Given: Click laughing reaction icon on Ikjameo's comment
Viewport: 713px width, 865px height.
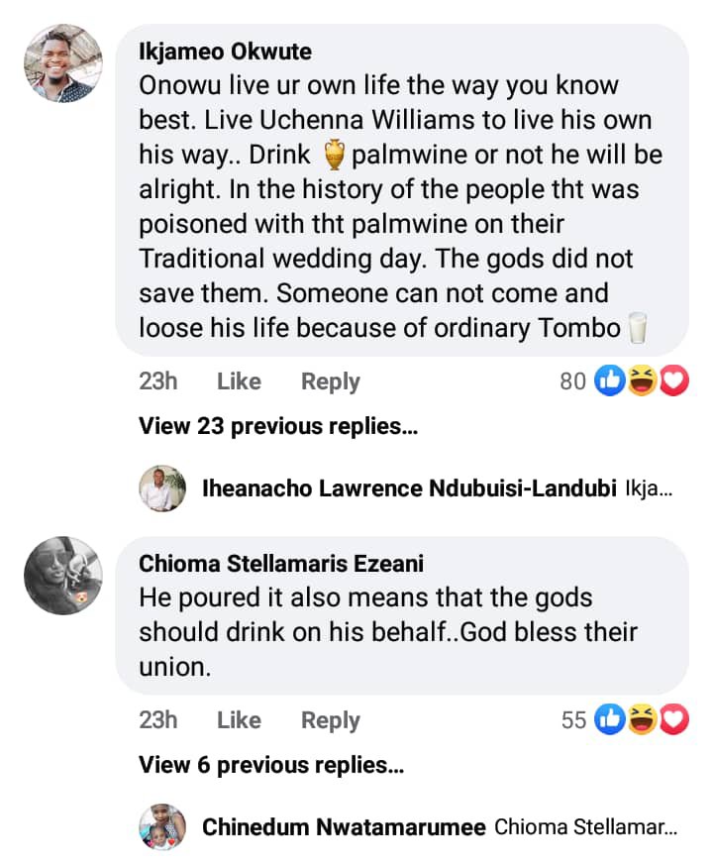Looking at the screenshot, I should point(642,381).
